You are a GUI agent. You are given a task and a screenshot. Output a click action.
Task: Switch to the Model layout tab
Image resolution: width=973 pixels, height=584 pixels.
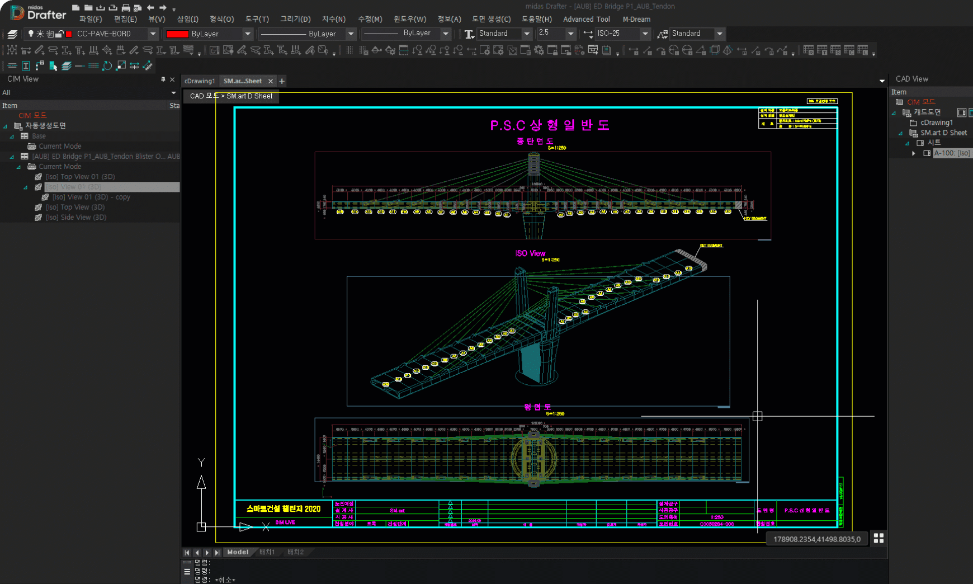point(238,552)
